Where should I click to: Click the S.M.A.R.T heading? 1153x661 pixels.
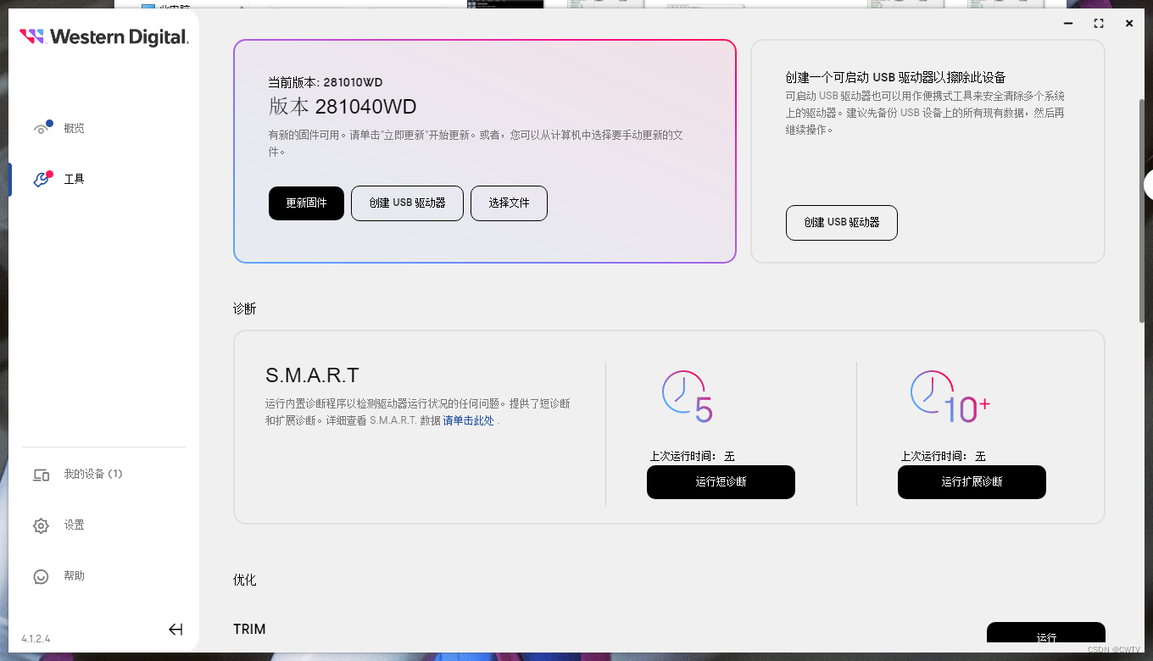312,375
